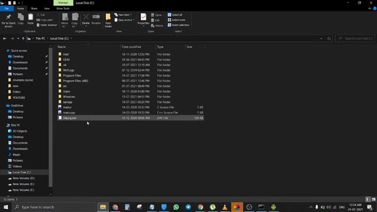Open the Copy to menu

[75, 20]
